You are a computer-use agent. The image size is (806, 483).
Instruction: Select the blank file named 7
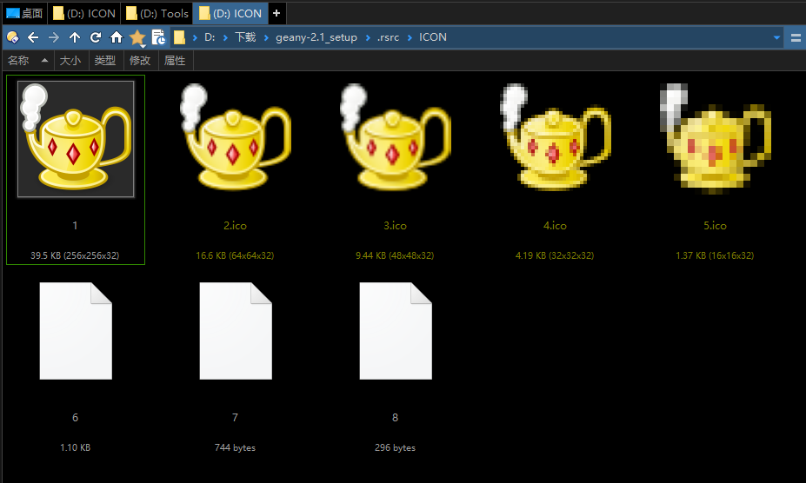235,330
